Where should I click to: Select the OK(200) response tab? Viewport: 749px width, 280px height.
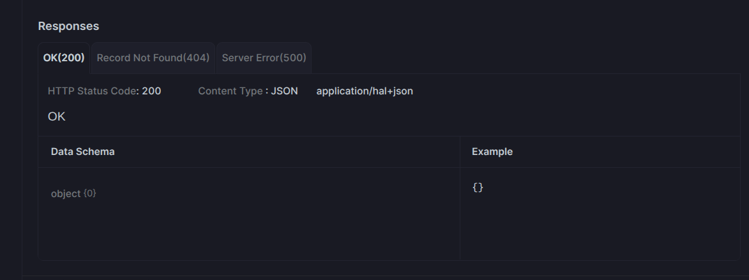[63, 57]
